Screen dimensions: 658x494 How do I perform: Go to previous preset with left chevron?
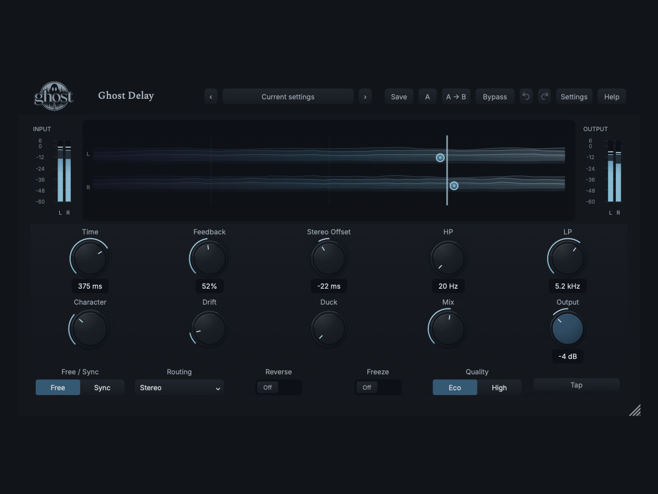click(x=211, y=97)
